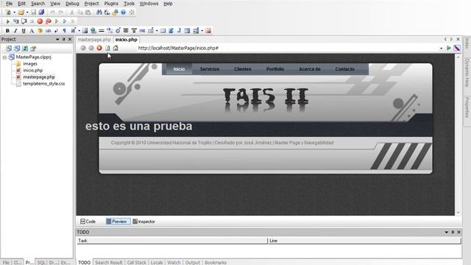Click the blue Help question mark icon
Screen dimensions: 471x265
tap(124, 13)
